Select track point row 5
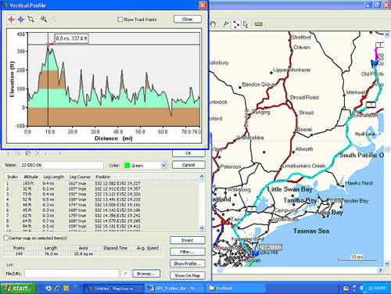Viewport: 391px width, 294px height. click(x=102, y=205)
